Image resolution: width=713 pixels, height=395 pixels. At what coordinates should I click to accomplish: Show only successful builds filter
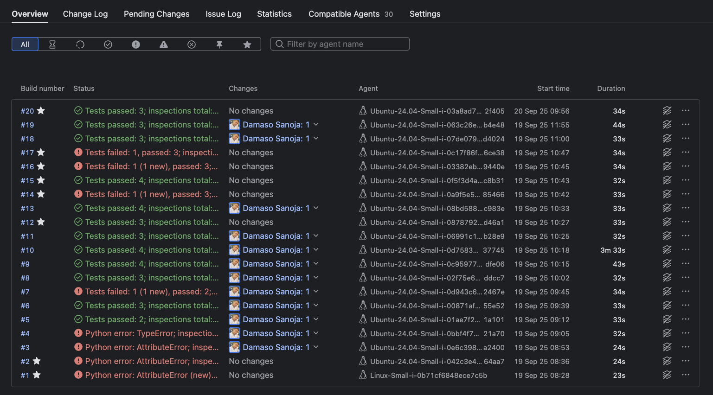(x=108, y=45)
